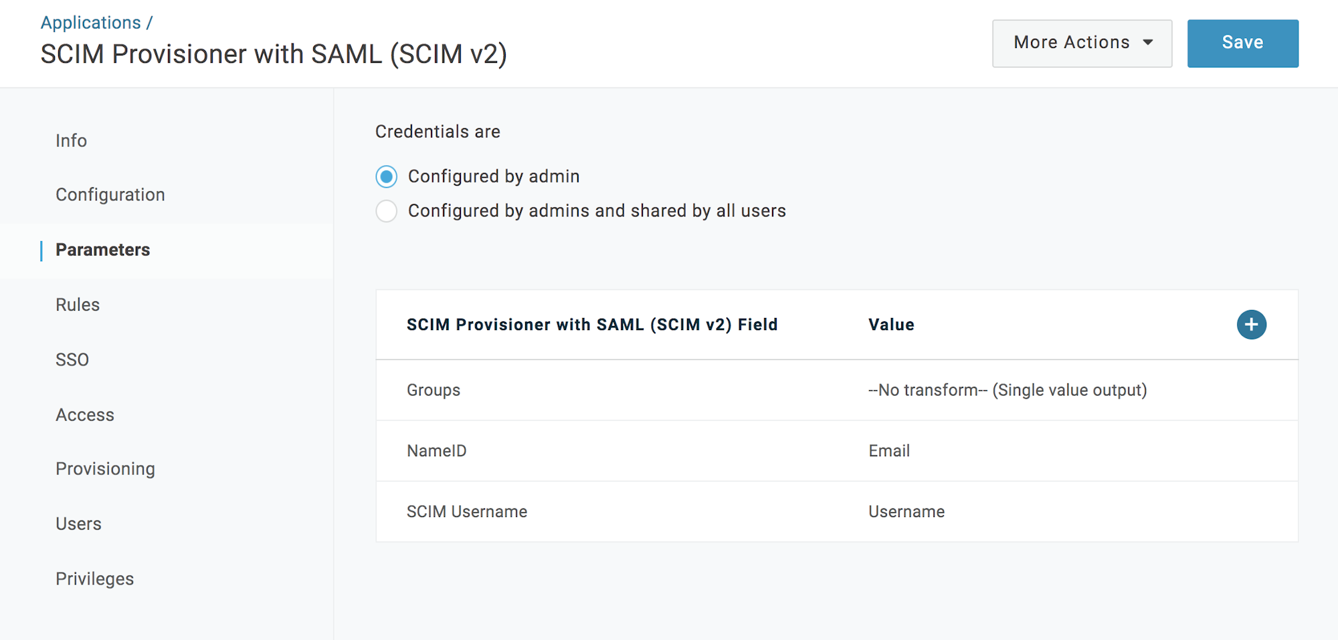Open the Groups parameter row
Viewport: 1338px width, 640px height.
click(x=837, y=390)
